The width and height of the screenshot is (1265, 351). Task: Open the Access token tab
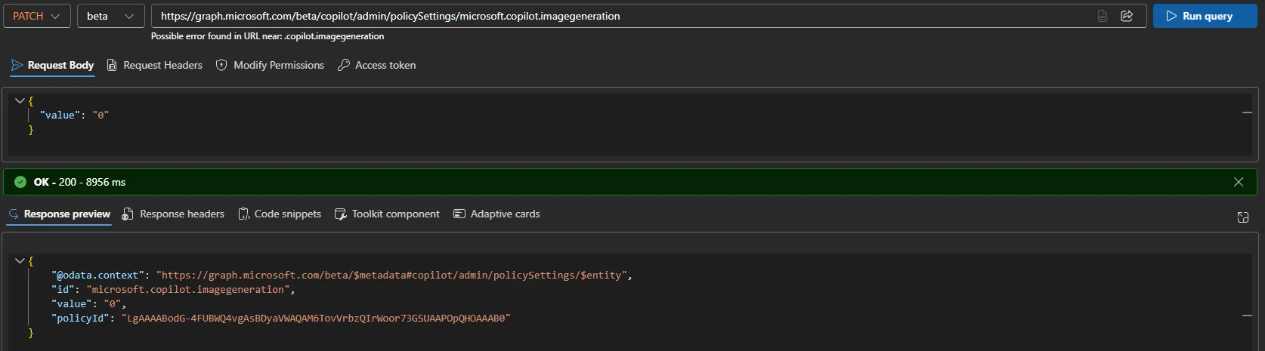point(376,65)
